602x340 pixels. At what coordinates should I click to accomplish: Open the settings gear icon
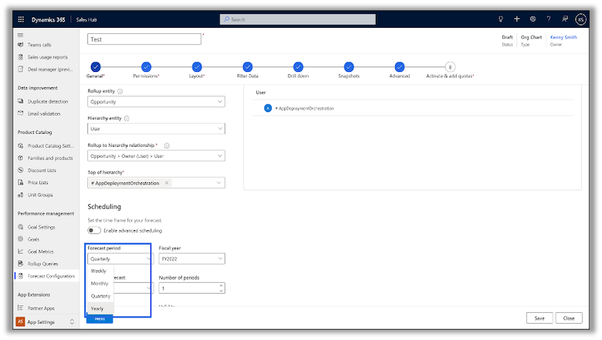[x=533, y=19]
